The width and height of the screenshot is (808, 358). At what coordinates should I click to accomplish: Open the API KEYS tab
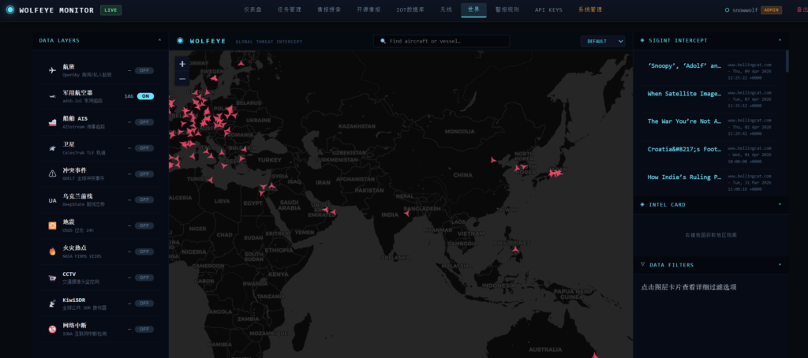tap(548, 9)
